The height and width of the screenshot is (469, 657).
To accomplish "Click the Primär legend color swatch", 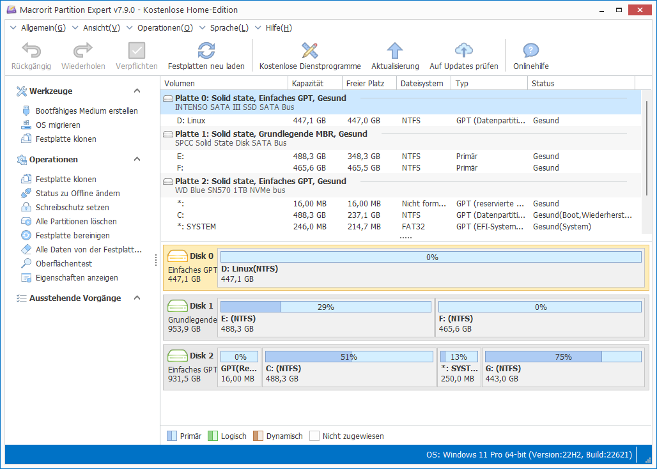I will coord(172,436).
